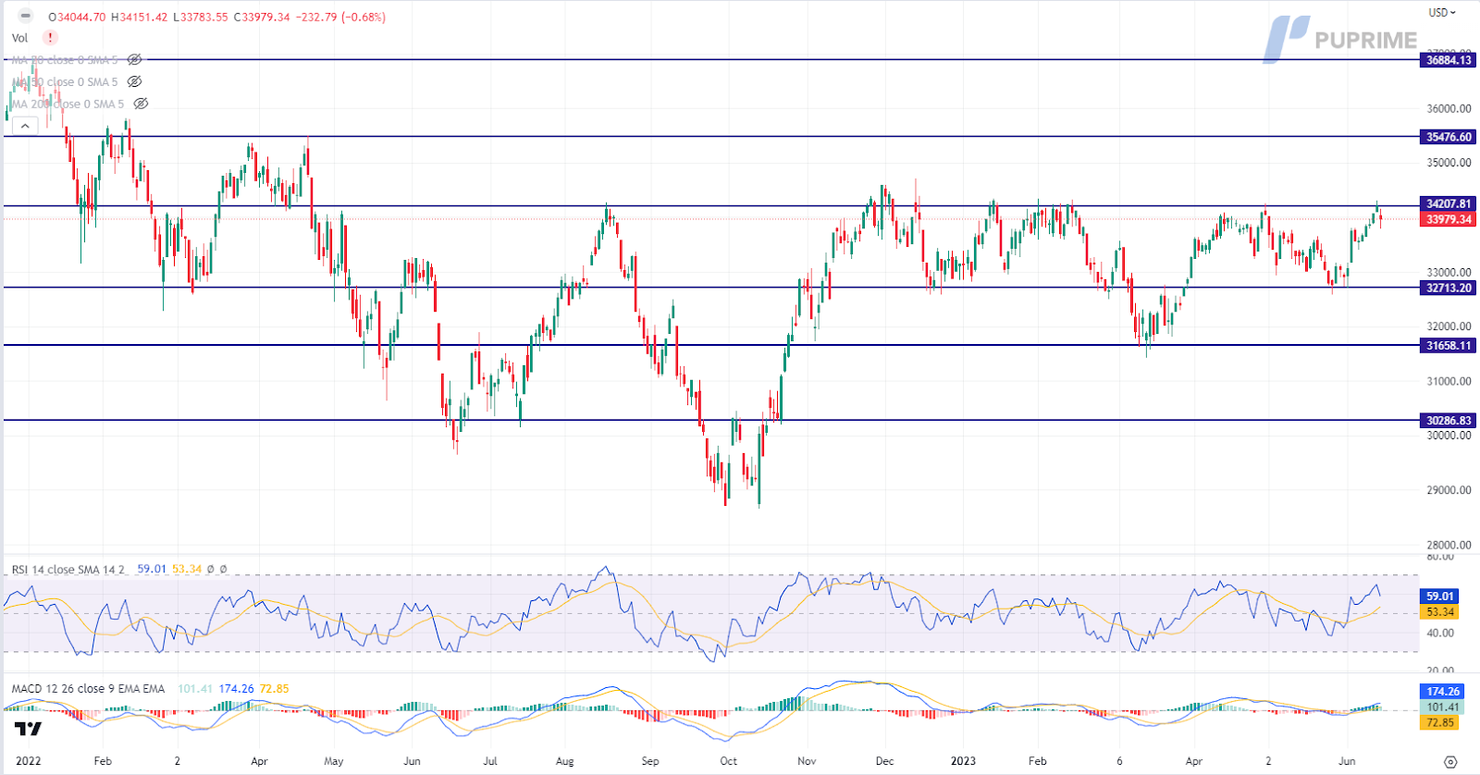Screen dimensions: 1480x775
Task: Click the open price O34044.70 readout
Action: point(77,17)
